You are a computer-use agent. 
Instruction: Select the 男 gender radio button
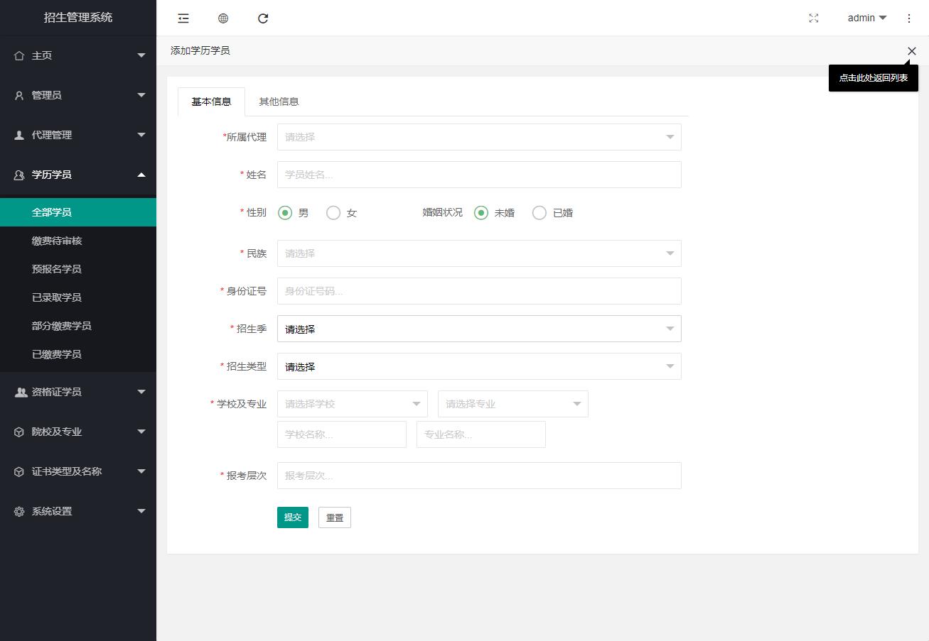(x=285, y=213)
